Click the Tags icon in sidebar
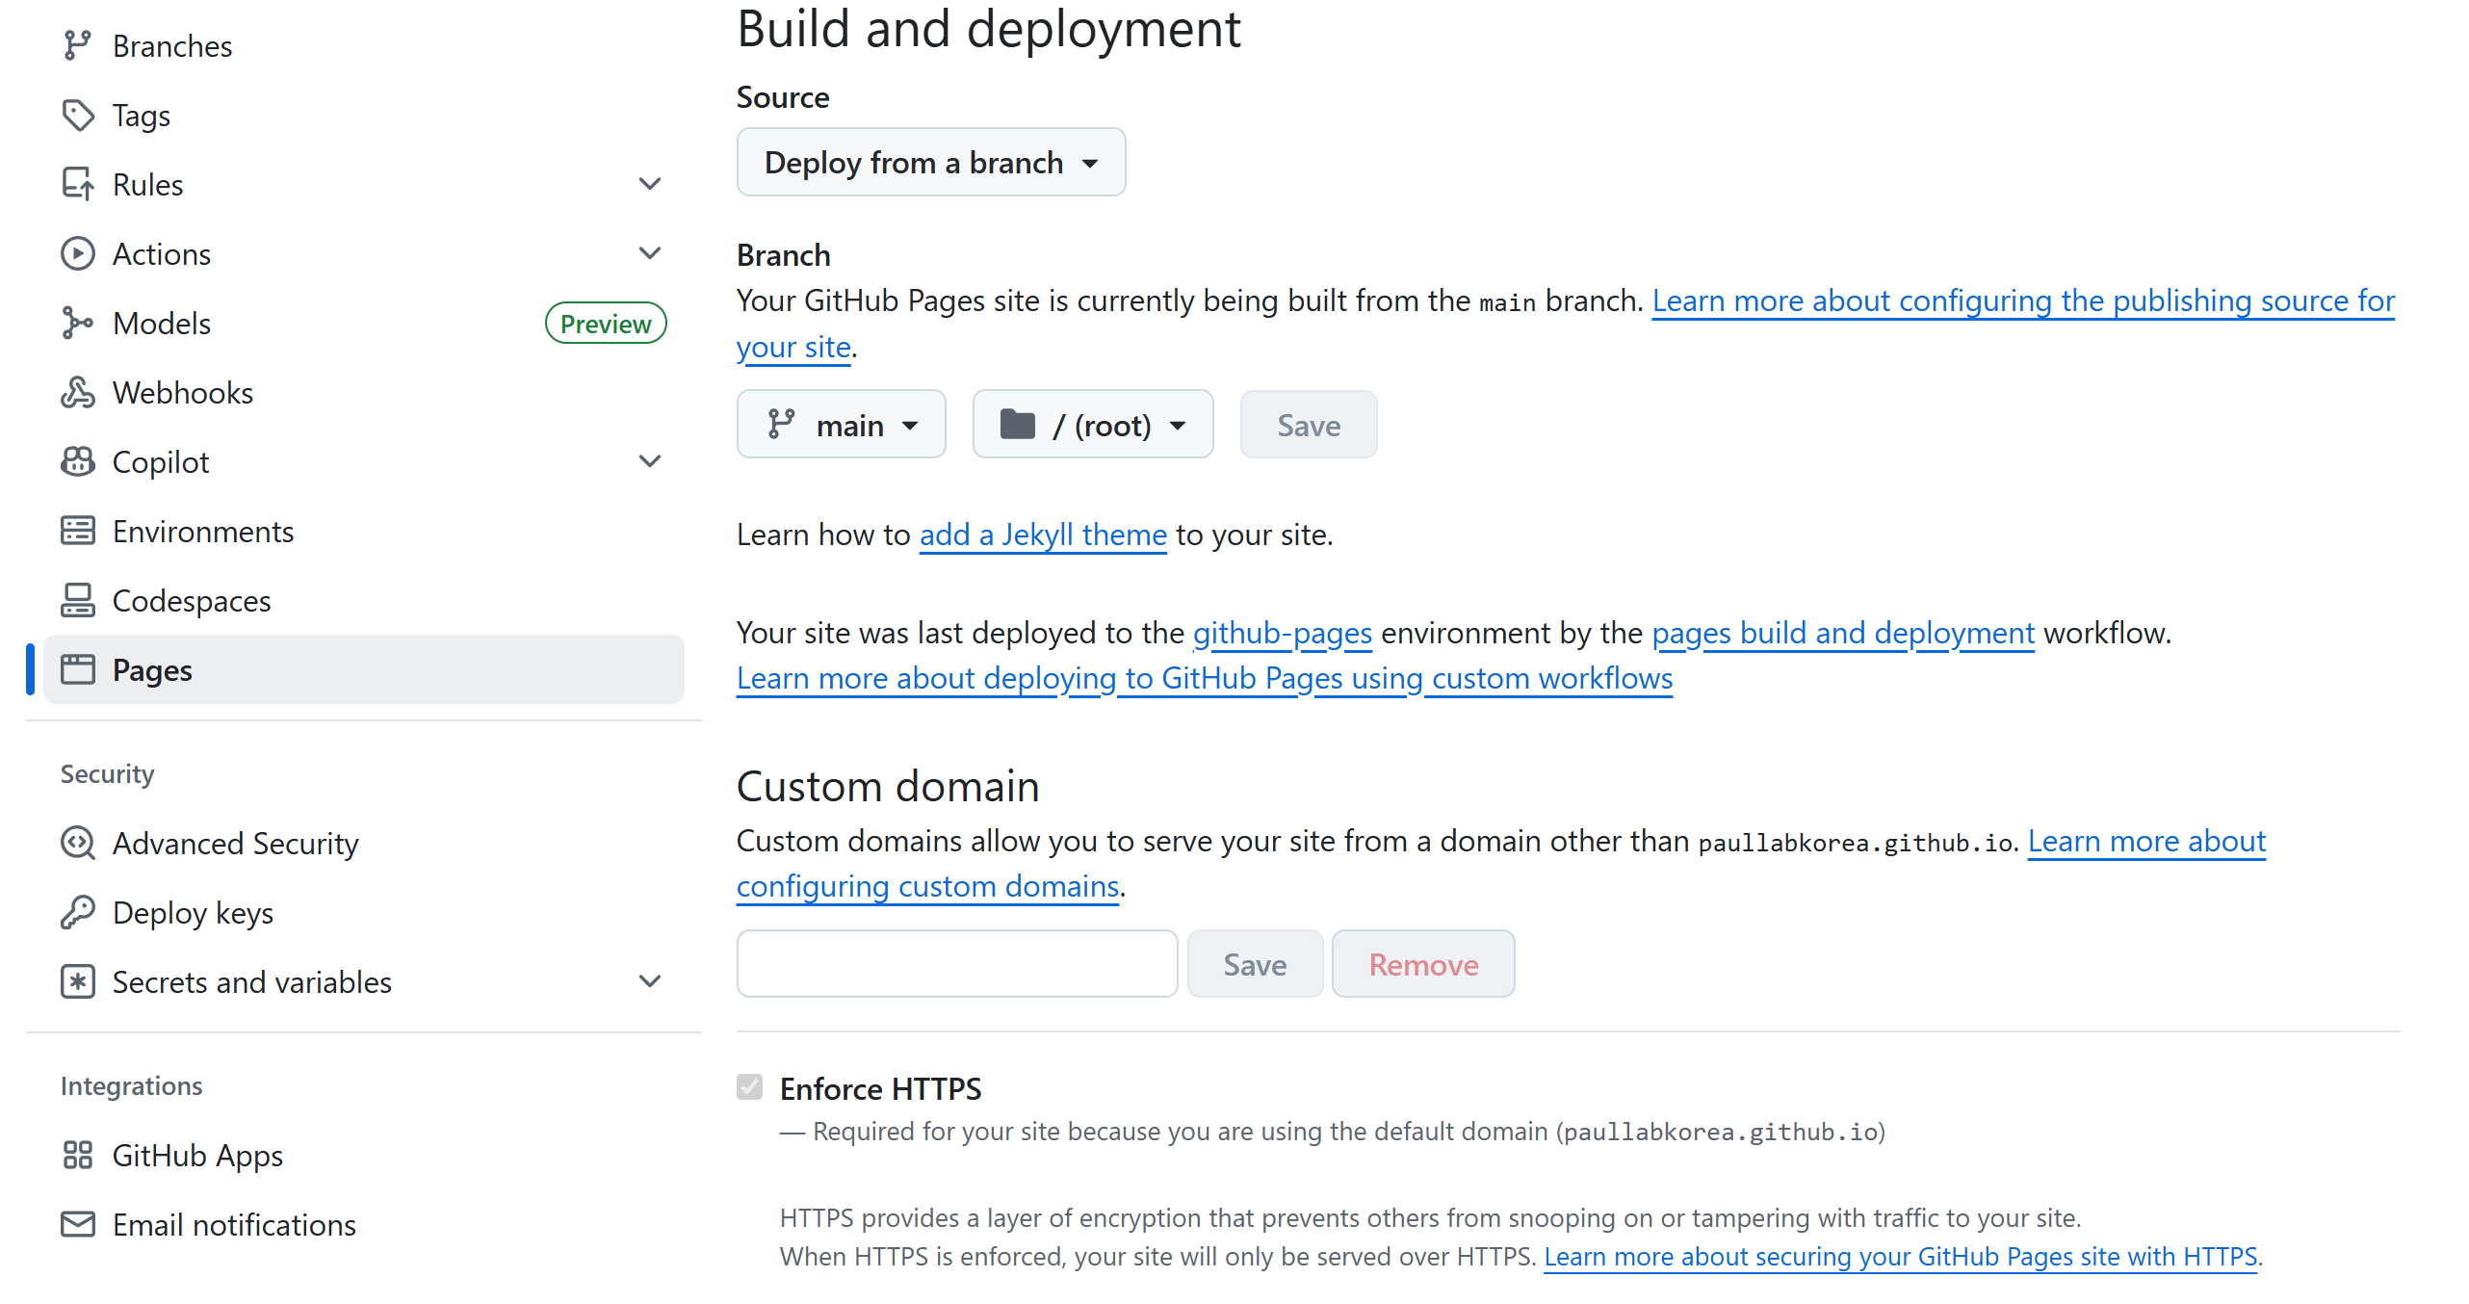The image size is (2469, 1304). tap(77, 116)
